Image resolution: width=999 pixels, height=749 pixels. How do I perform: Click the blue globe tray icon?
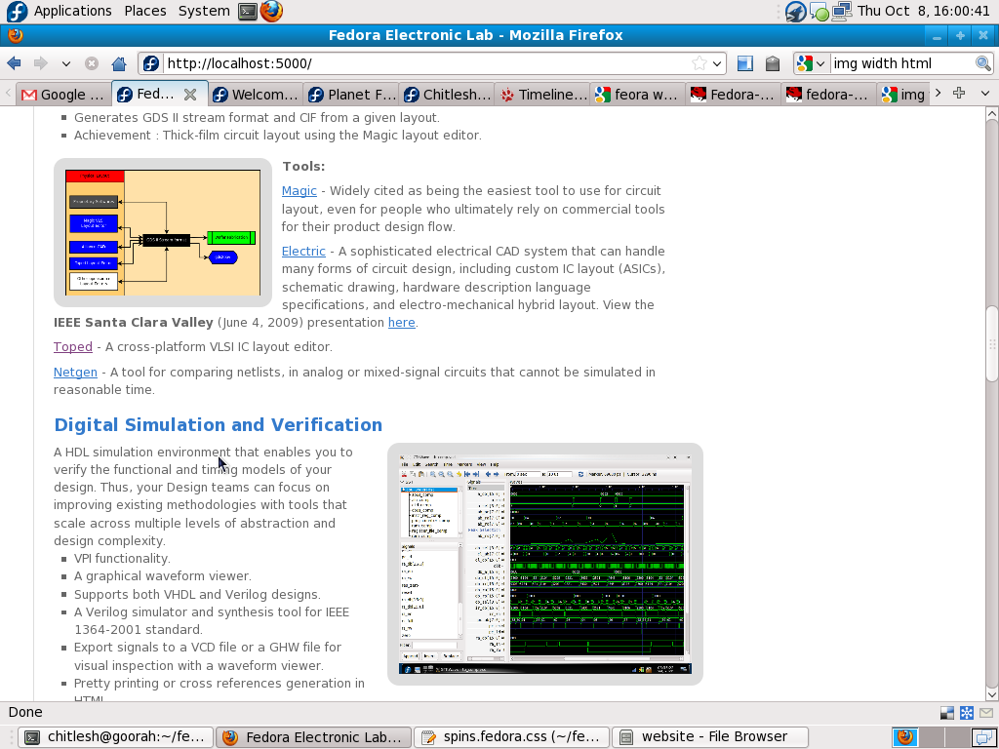(x=795, y=11)
